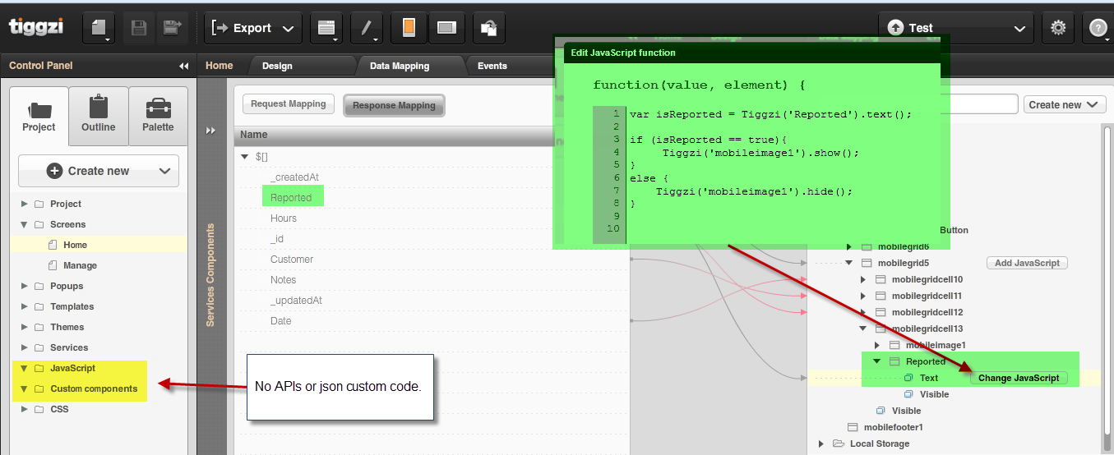This screenshot has height=455, width=1114.
Task: Open the Outline tab in Control Panel
Action: coord(99,116)
